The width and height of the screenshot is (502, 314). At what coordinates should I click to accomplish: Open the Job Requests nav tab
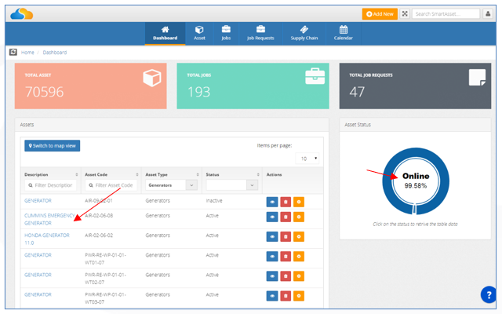(260, 34)
